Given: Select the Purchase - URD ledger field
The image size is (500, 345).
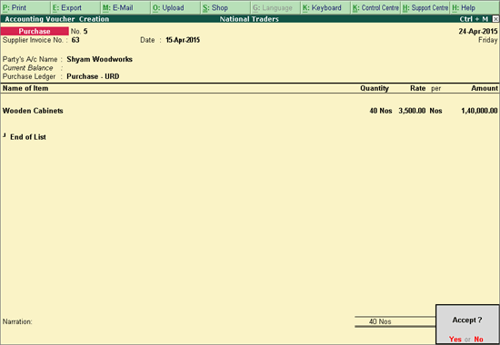Looking at the screenshot, I should 93,76.
